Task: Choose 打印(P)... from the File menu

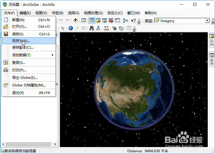Action: (29, 70)
